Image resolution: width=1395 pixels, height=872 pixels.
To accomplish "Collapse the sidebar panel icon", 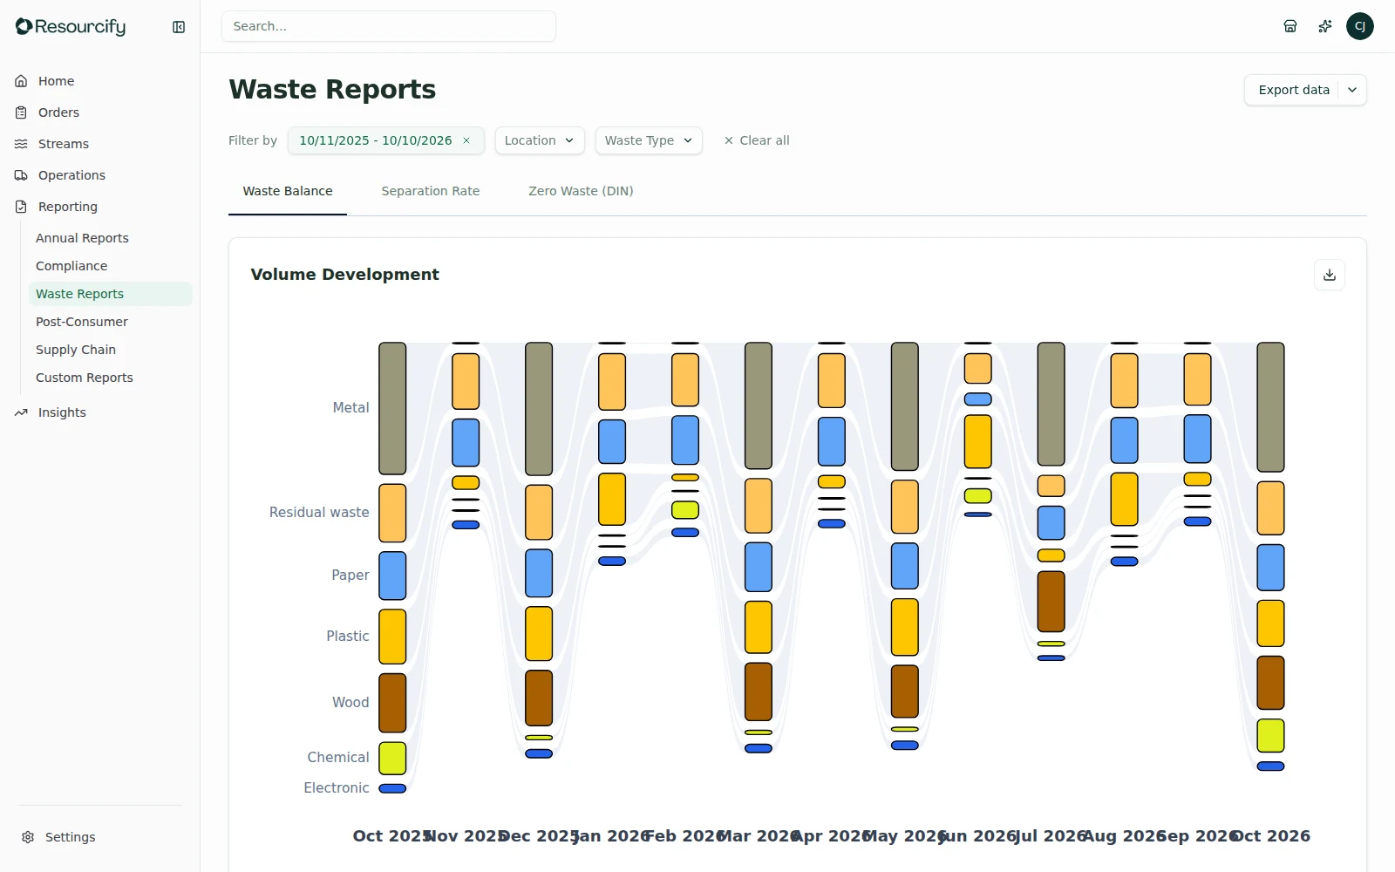I will click(x=179, y=27).
